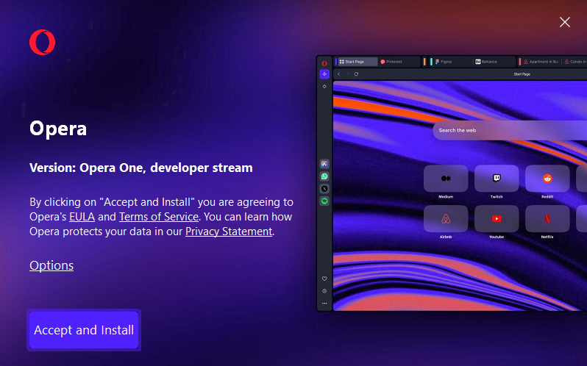Click the red Opera logo at top left
The height and width of the screenshot is (366, 587).
(x=43, y=42)
